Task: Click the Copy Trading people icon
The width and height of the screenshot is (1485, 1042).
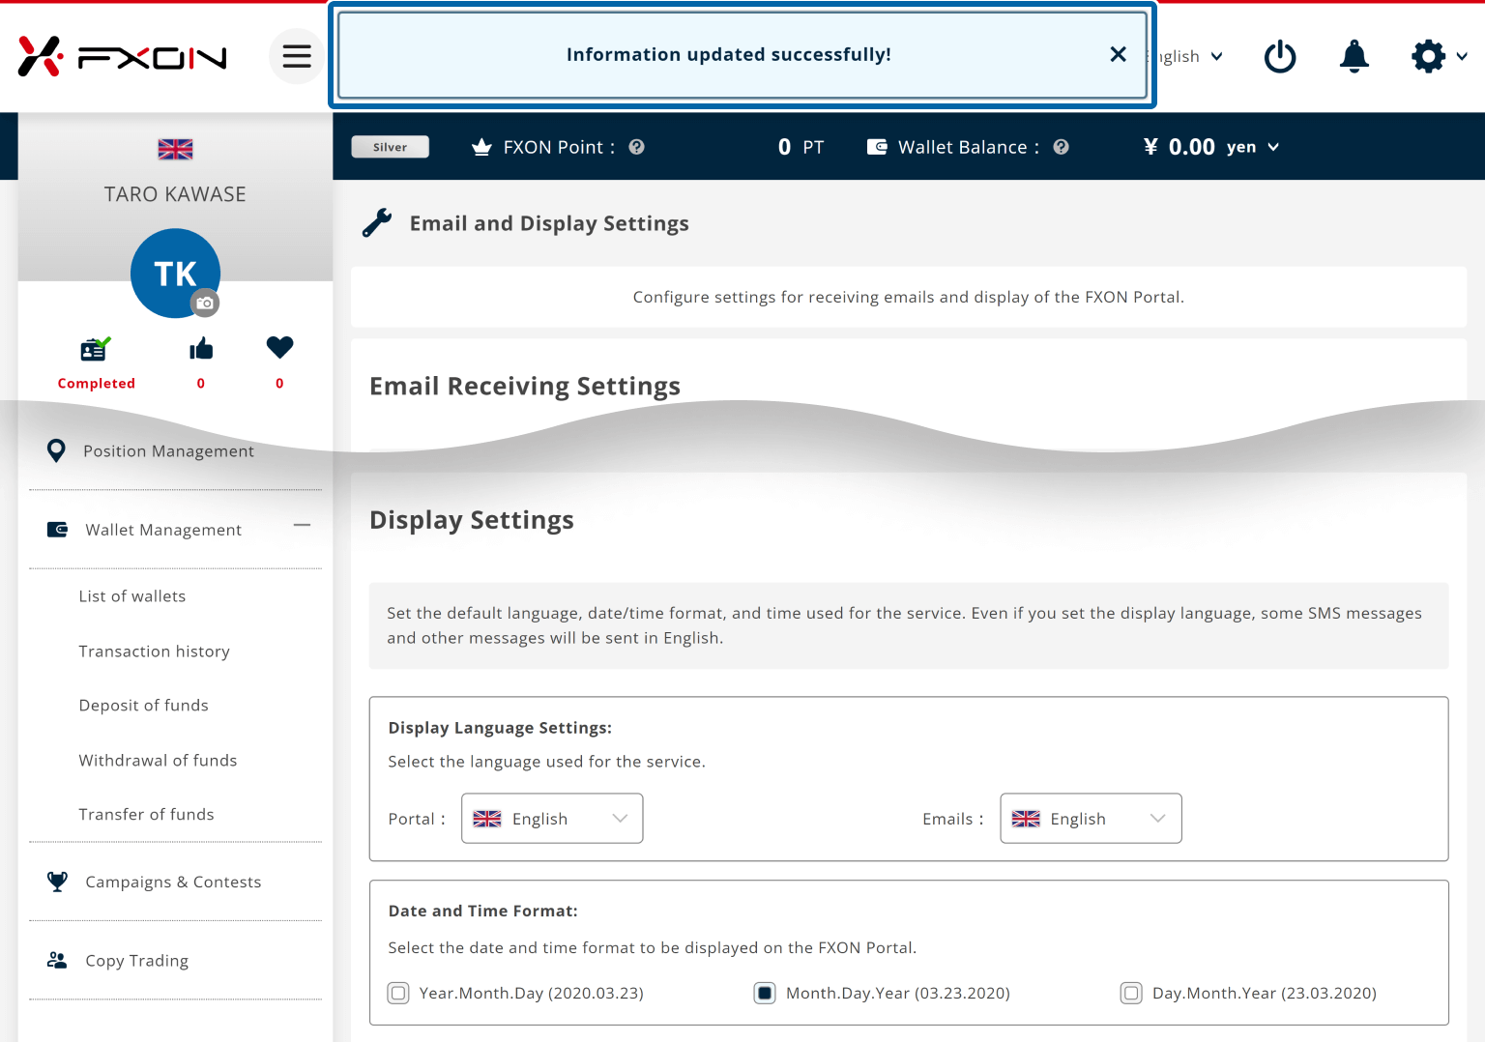Action: click(57, 960)
